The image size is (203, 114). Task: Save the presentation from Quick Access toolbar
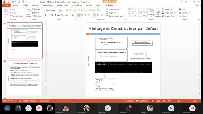9,2
